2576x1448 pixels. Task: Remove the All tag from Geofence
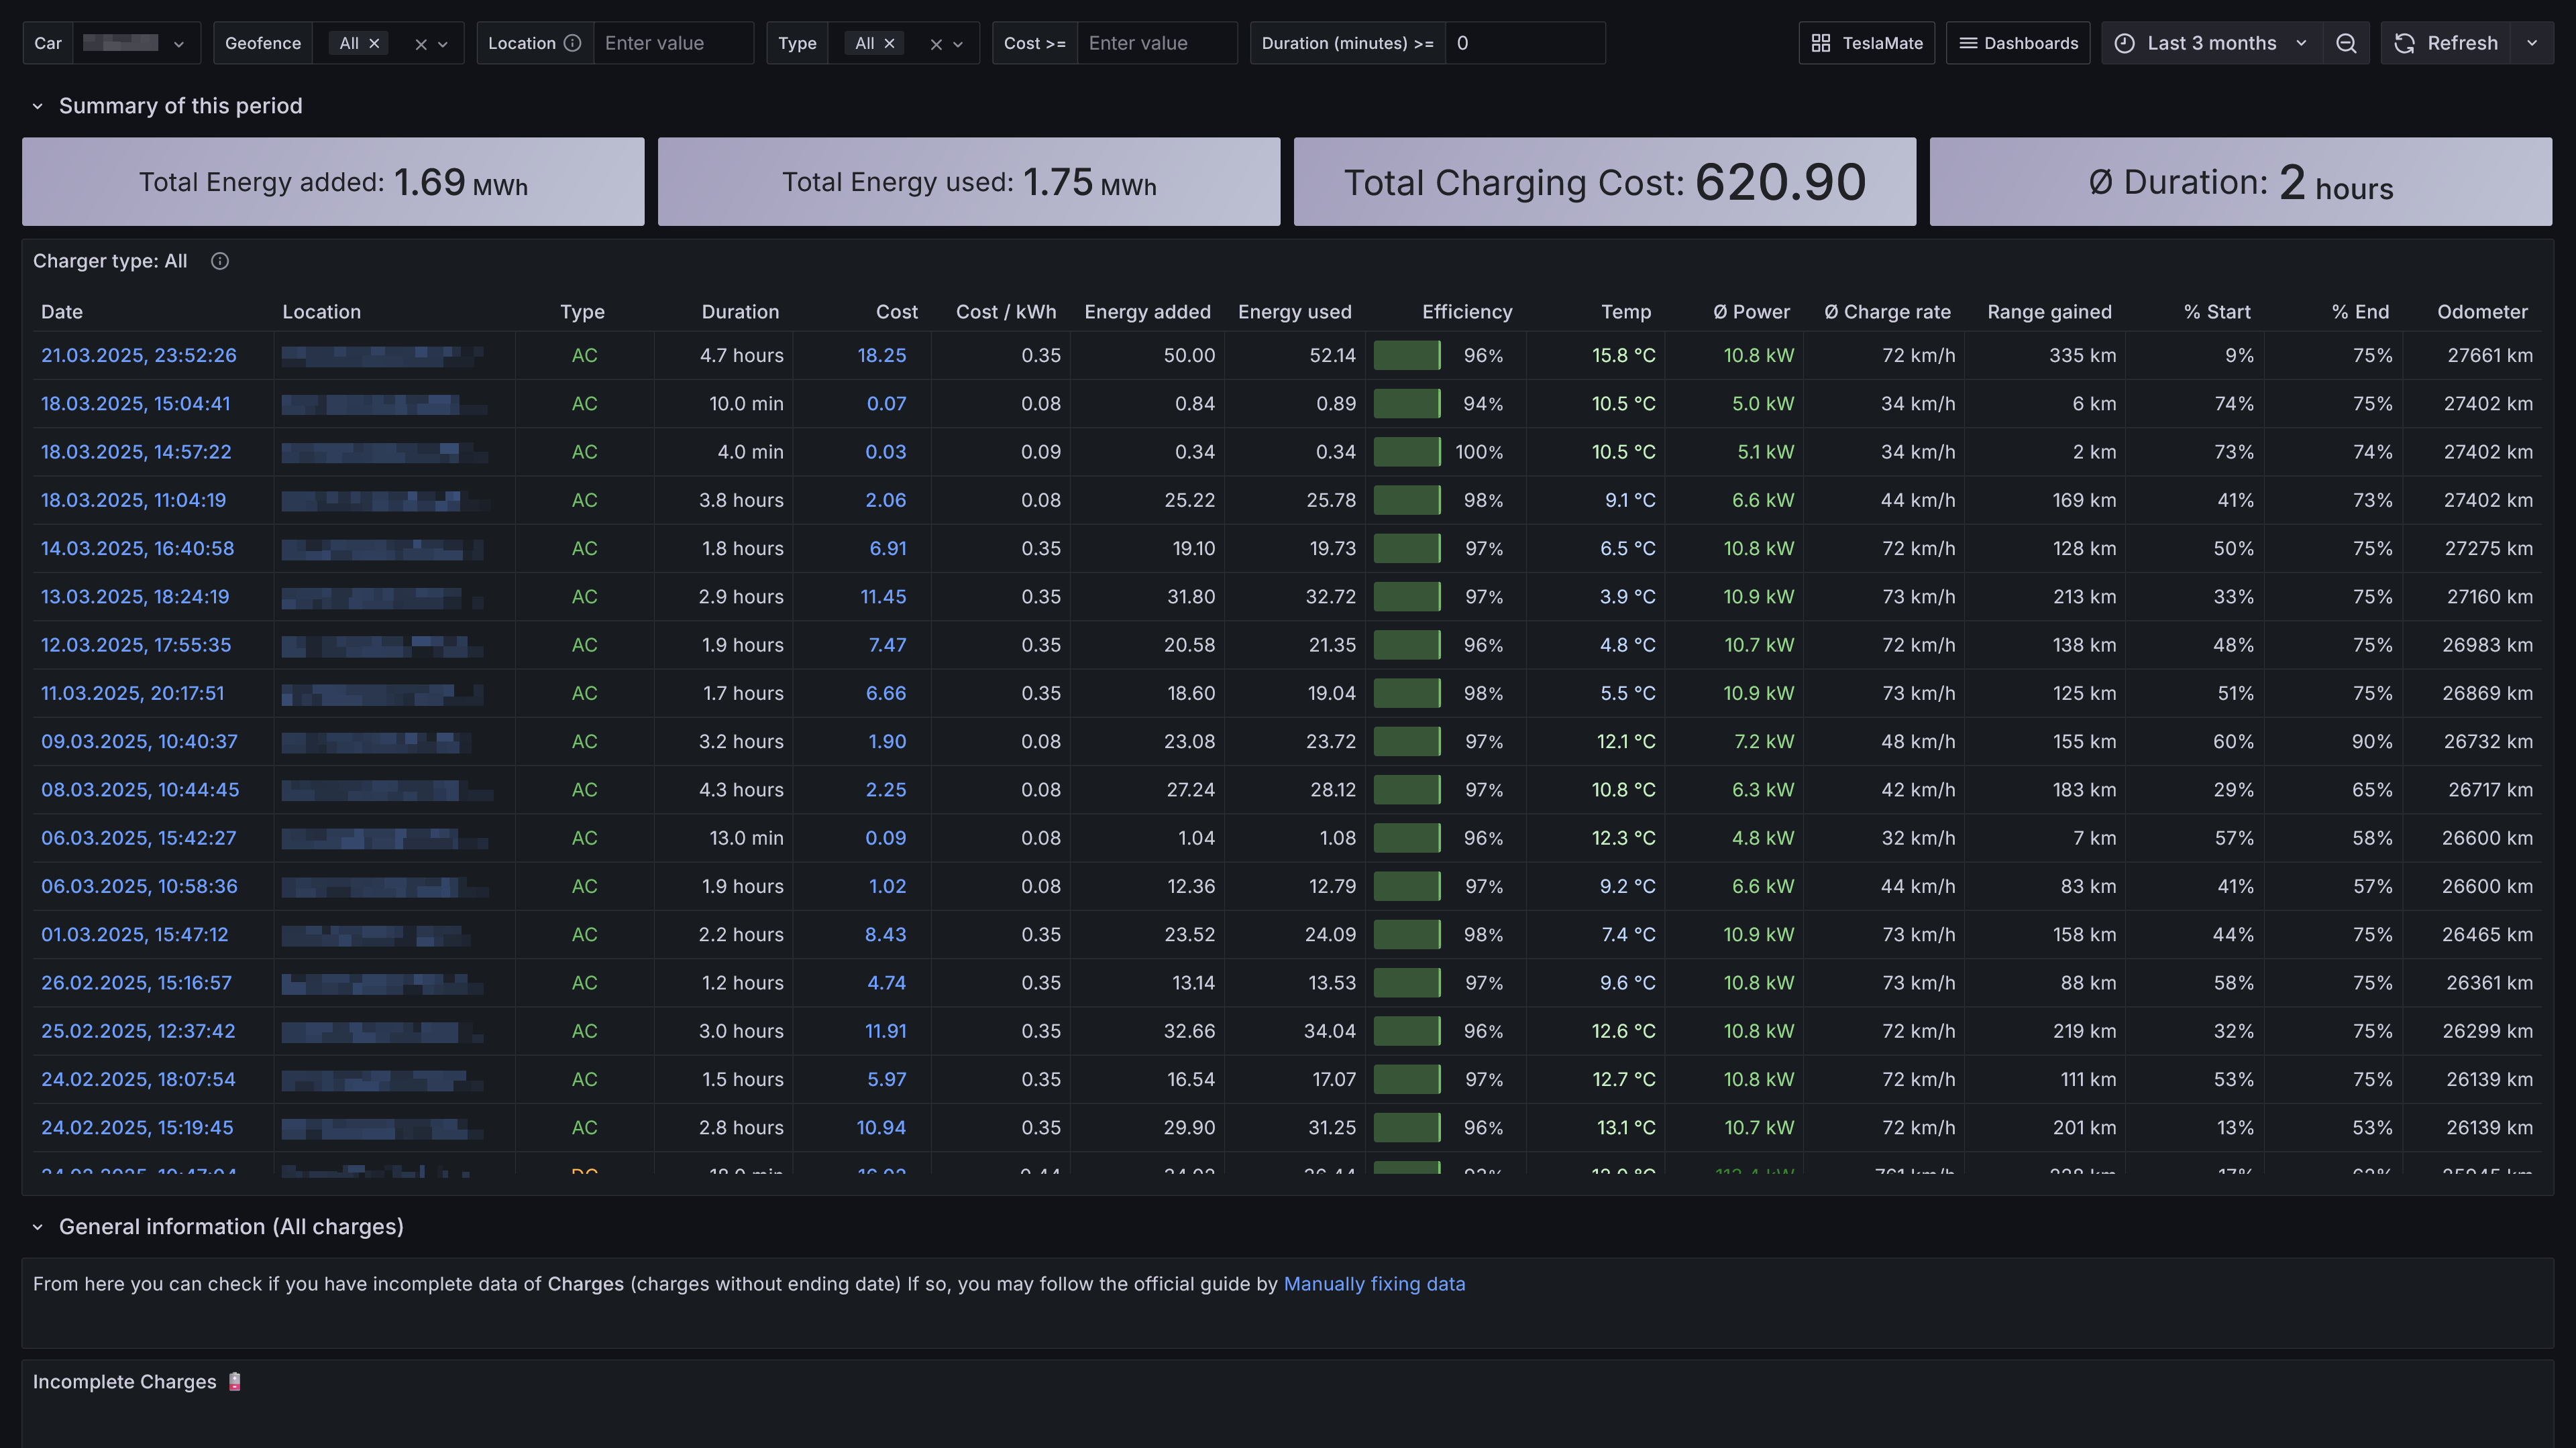pos(374,43)
